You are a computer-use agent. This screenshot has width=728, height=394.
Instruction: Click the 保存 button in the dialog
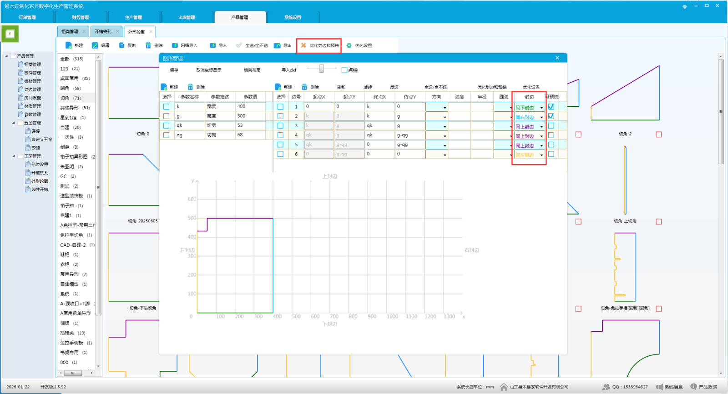click(x=174, y=70)
